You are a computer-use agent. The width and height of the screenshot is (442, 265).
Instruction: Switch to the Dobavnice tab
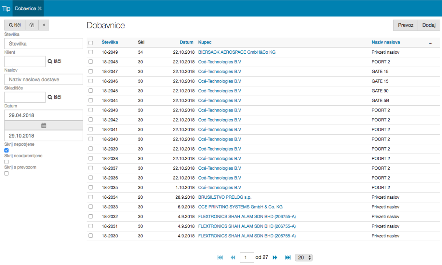25,8
